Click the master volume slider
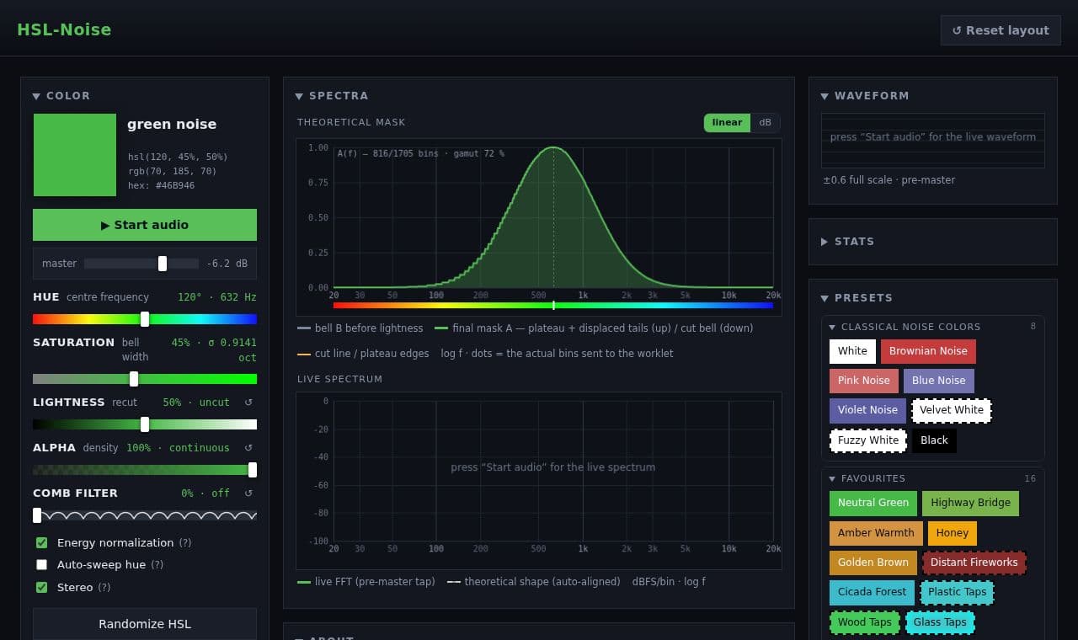 (x=141, y=264)
